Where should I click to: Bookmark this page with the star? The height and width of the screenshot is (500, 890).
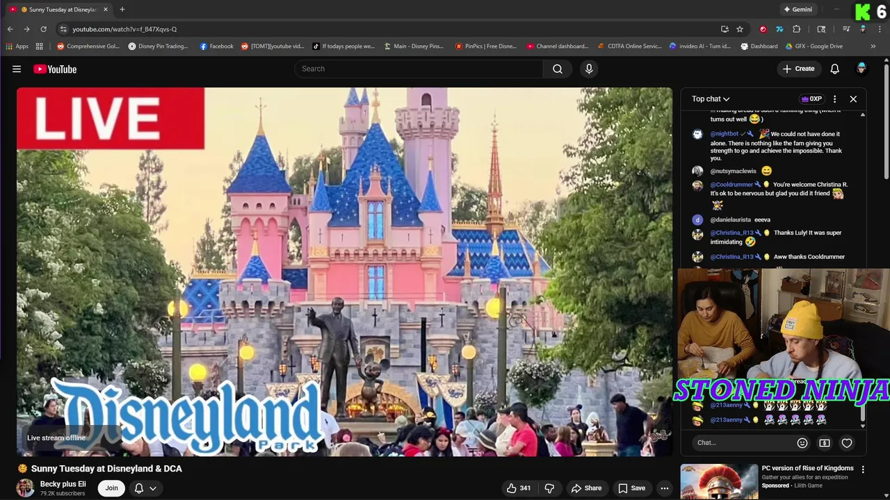(x=740, y=29)
